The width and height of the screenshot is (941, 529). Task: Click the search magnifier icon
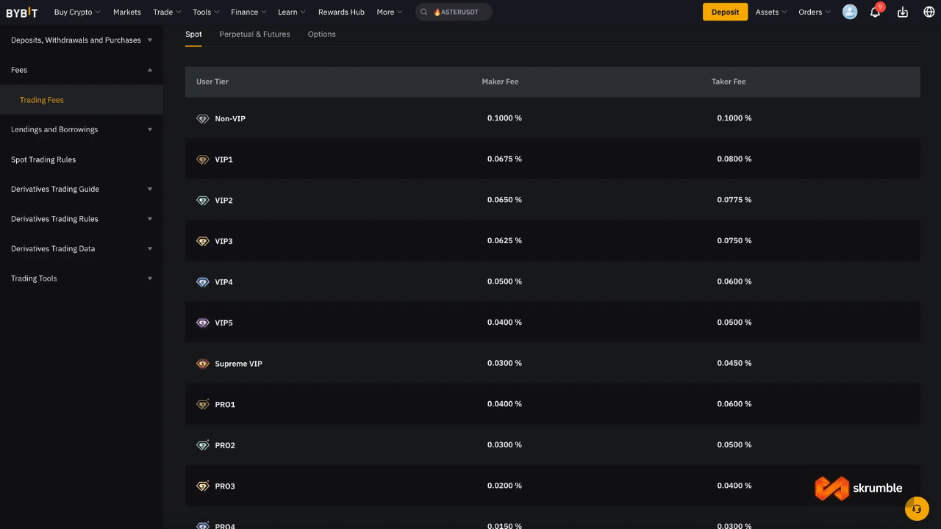pos(425,12)
